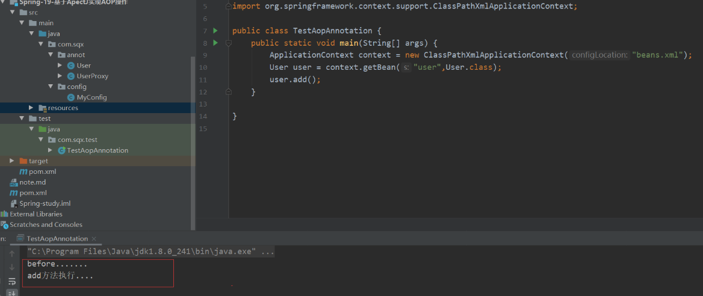
Task: Click the down-arrow stack trace icon in console
Action: click(12, 267)
